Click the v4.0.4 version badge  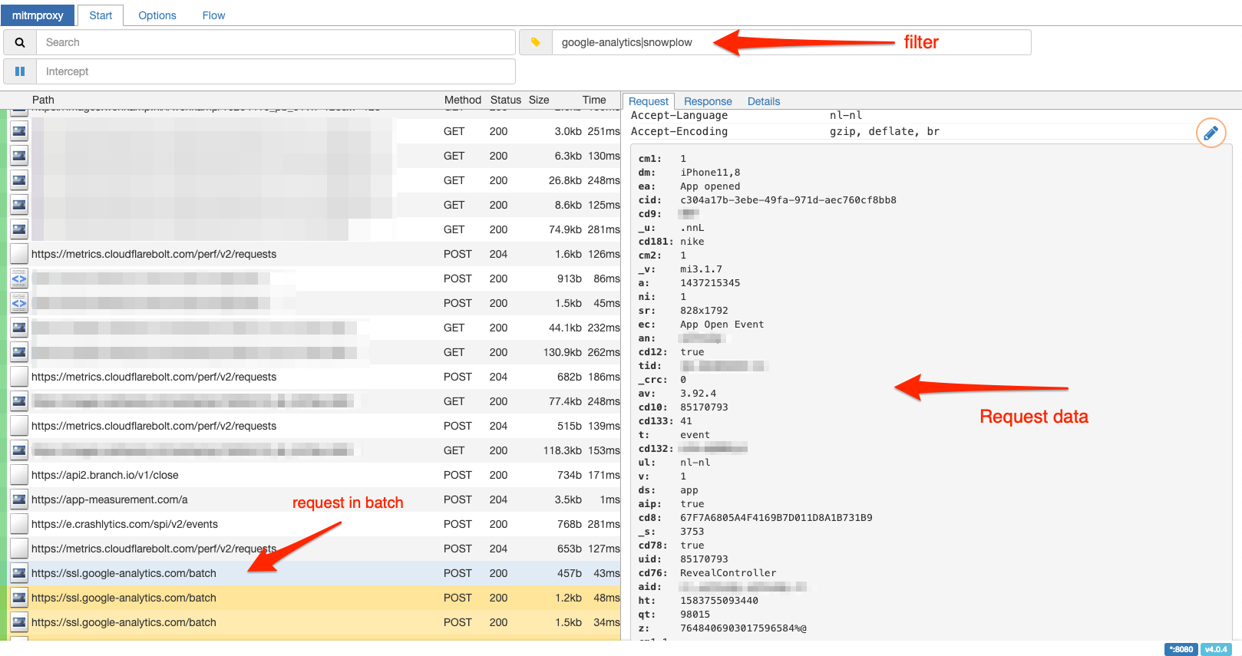click(x=1215, y=649)
